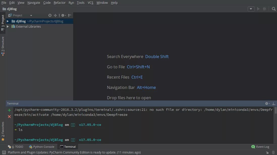The width and height of the screenshot is (277, 155).
Task: Open the Edit menu
Action: pos(12,3)
